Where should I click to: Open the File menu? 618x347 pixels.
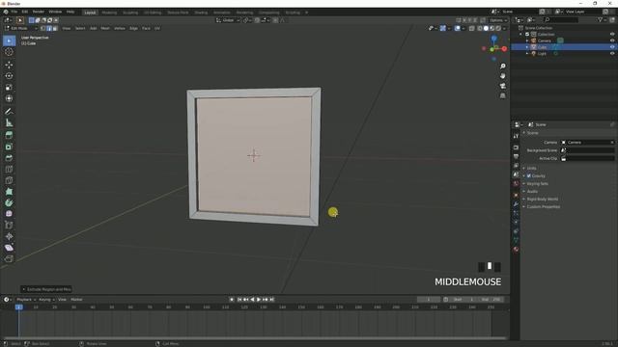pos(14,12)
